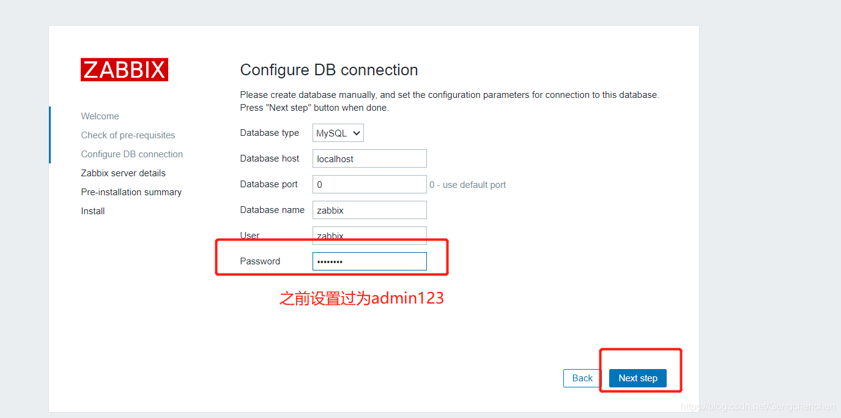
Task: Focus the Password input
Action: click(369, 261)
